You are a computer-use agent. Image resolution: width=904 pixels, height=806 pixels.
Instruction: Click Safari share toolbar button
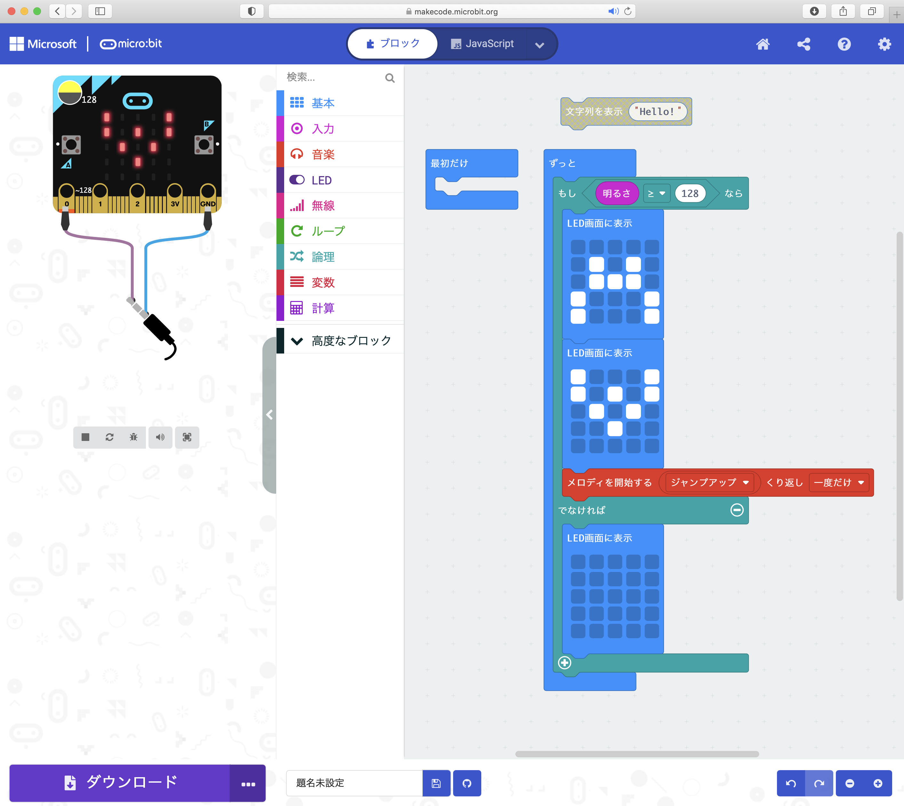pos(843,11)
